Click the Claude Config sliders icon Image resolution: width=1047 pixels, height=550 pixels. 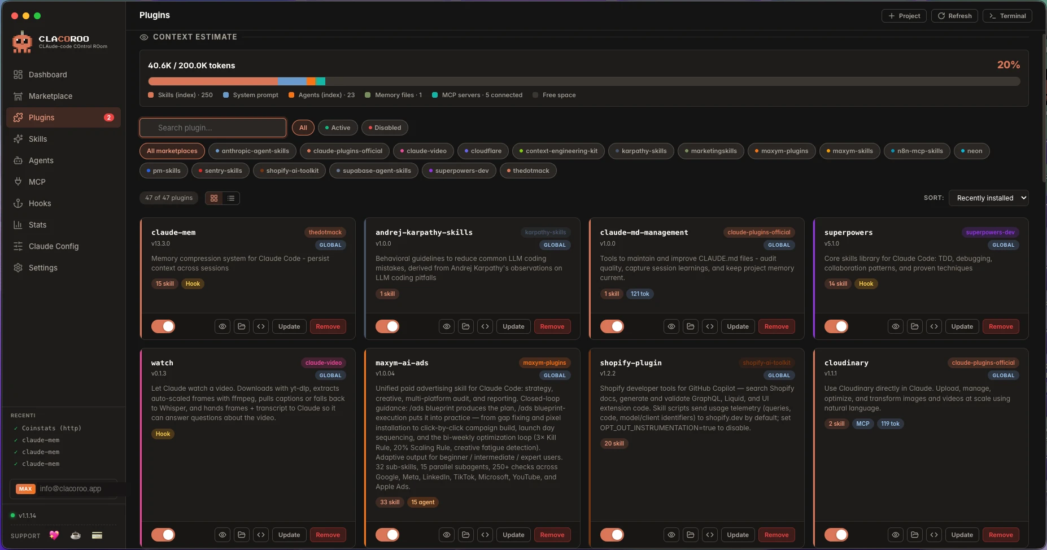click(x=18, y=246)
